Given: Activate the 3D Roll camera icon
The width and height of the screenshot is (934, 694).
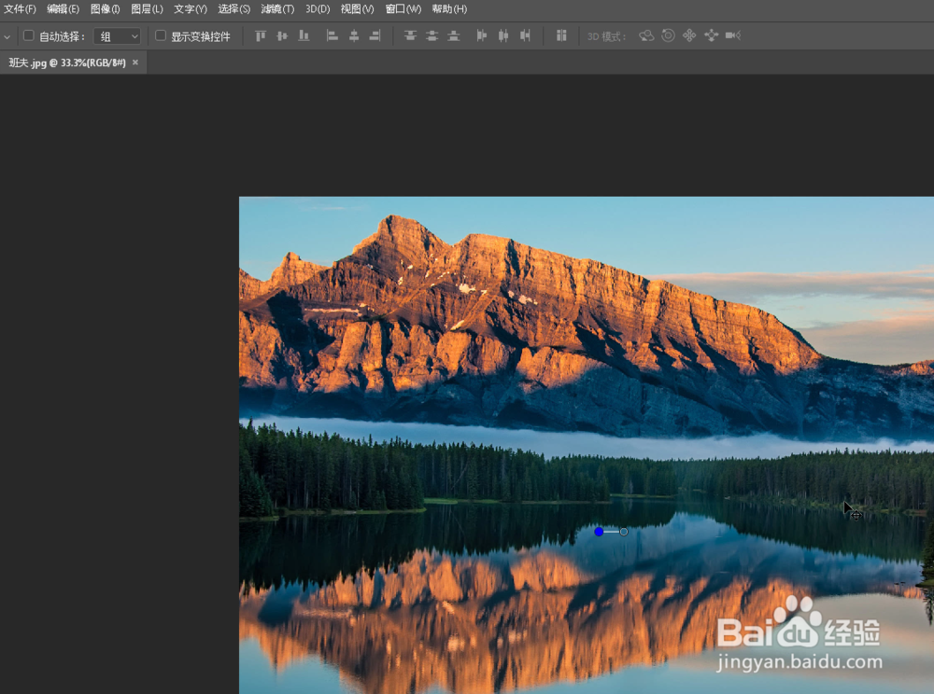Looking at the screenshot, I should [x=669, y=35].
